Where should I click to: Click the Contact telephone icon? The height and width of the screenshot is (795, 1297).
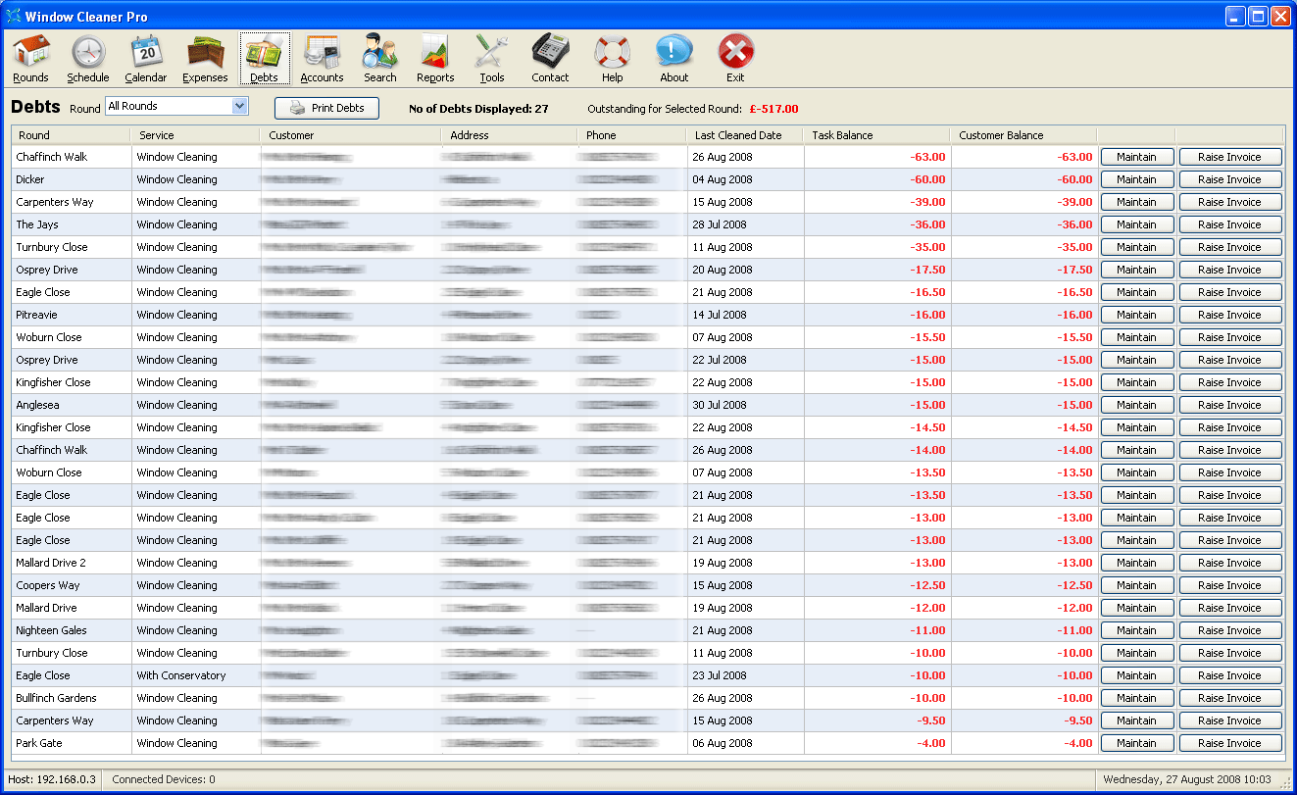point(550,51)
